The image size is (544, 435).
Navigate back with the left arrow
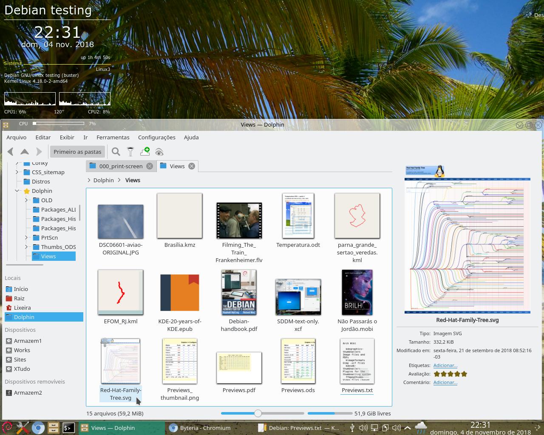(11, 152)
